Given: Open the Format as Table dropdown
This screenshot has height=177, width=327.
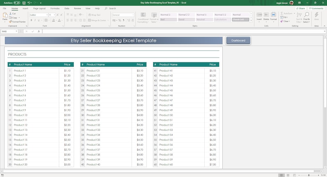Looking at the screenshot, I should pyautogui.click(x=154, y=18).
